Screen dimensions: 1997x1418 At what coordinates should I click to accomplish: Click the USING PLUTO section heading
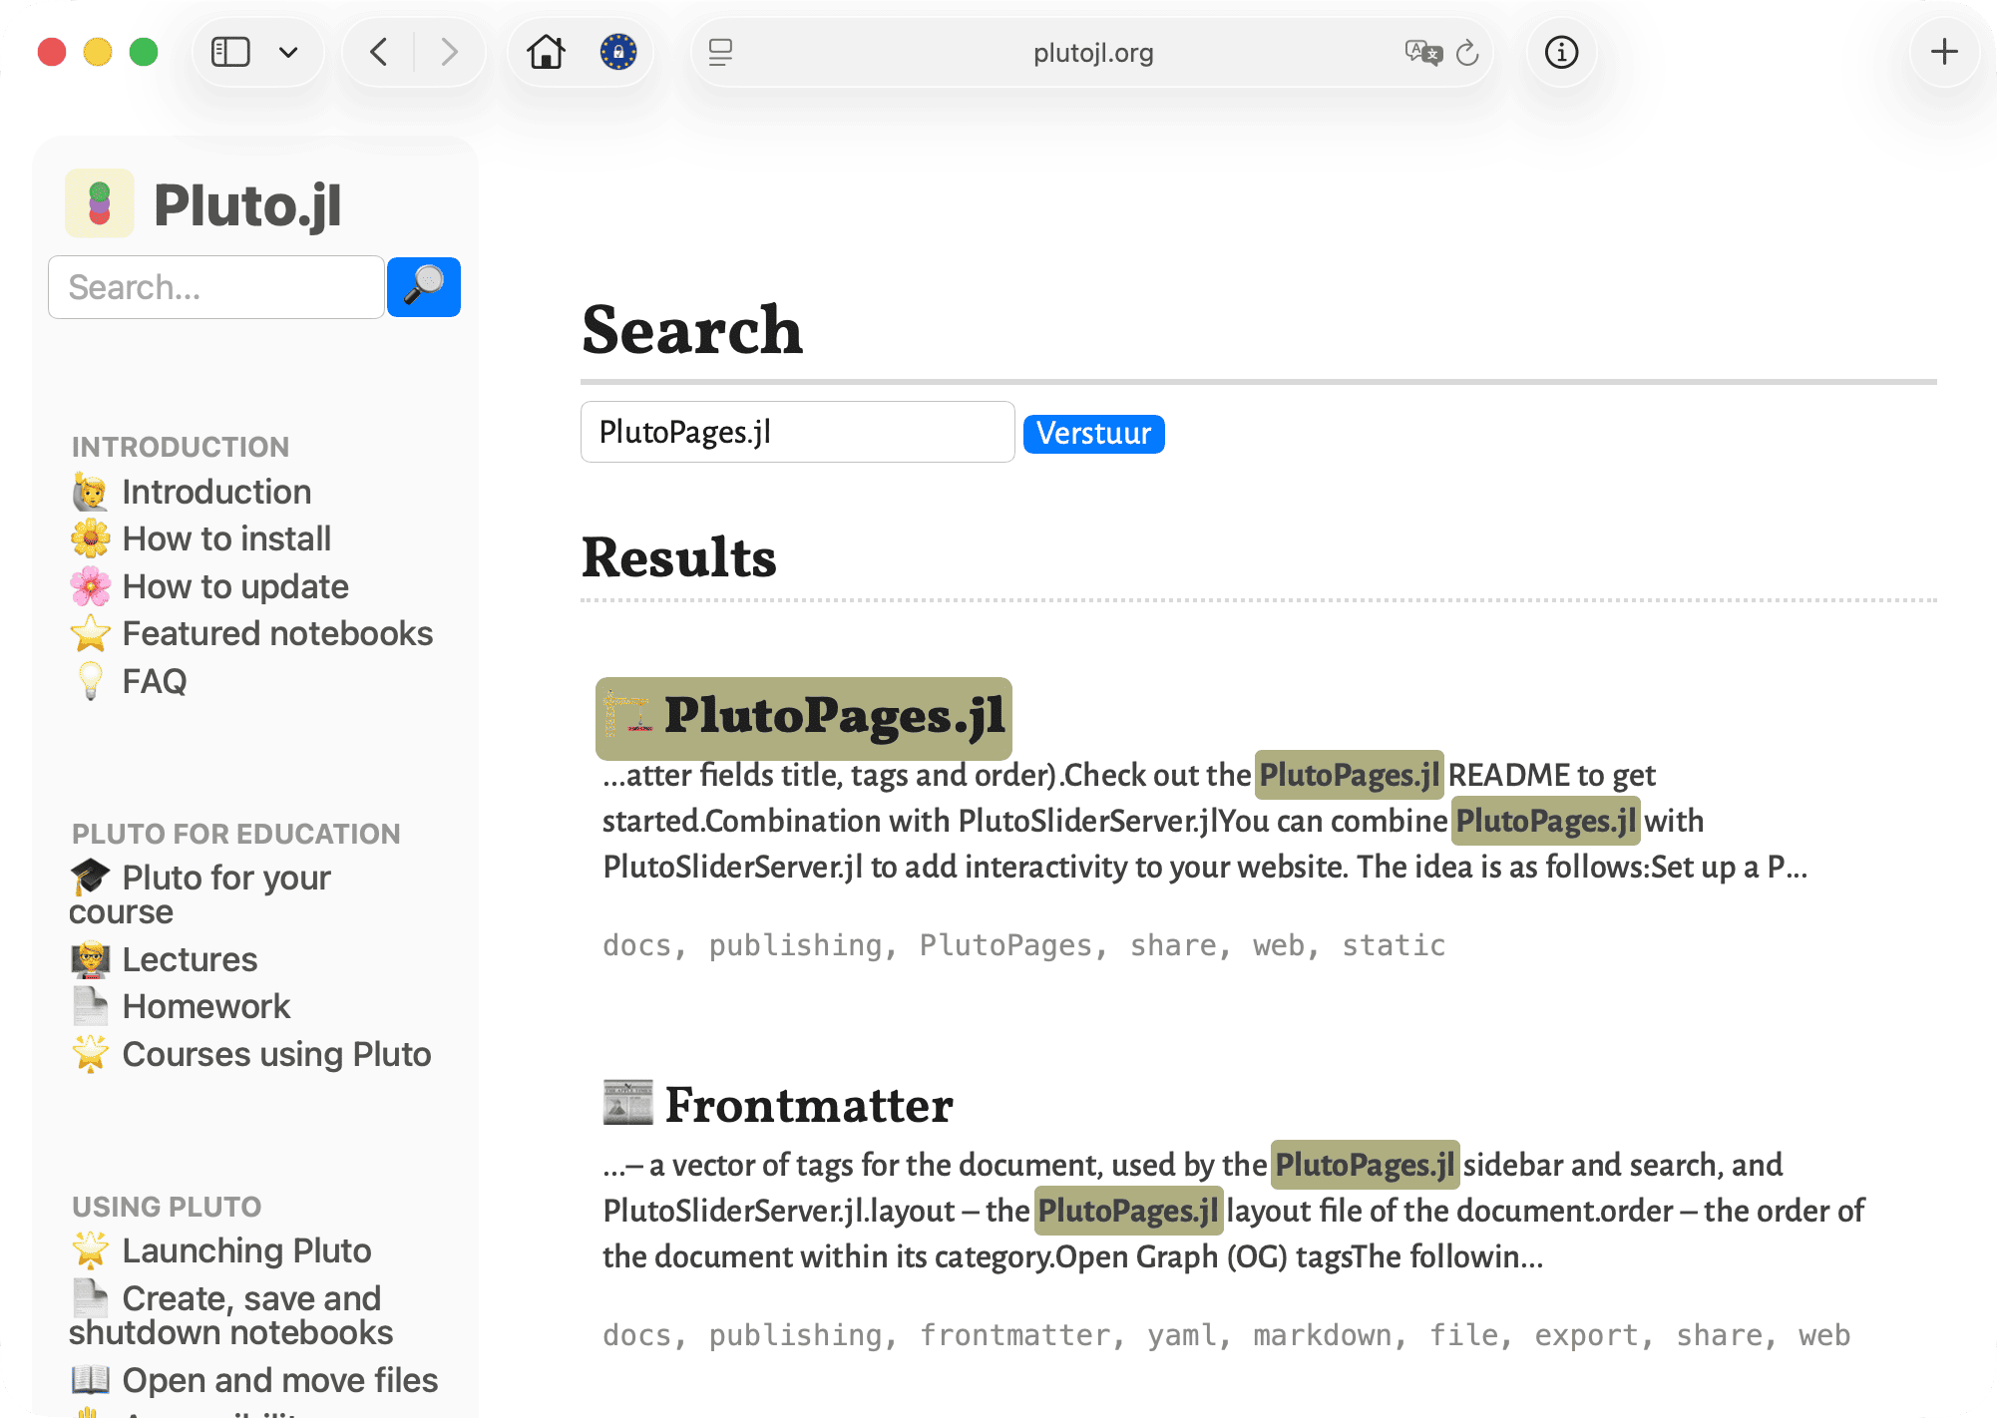tap(167, 1207)
